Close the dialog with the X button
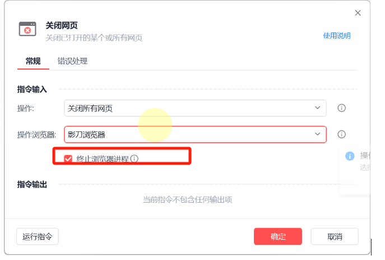 358,12
